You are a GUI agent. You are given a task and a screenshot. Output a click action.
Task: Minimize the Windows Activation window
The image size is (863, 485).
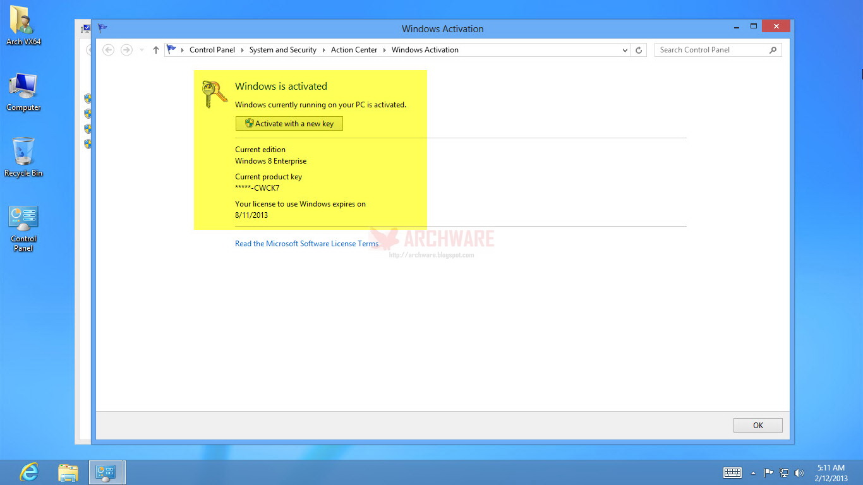(737, 27)
